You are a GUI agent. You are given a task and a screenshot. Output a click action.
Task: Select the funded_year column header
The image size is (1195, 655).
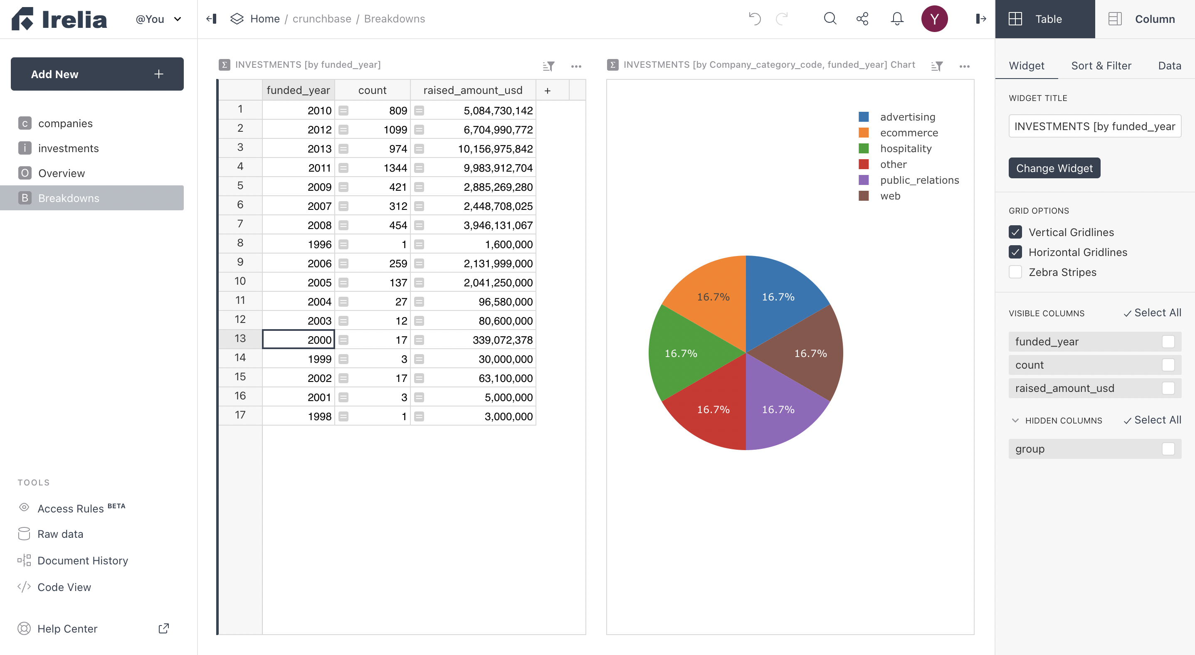(x=298, y=90)
